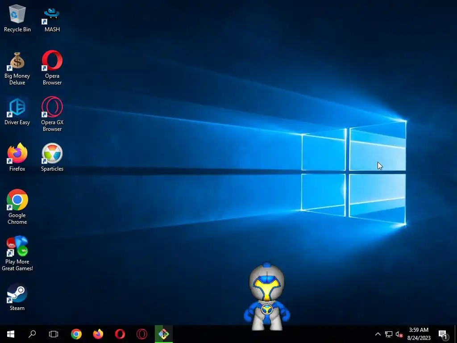
Task: Select the Steam desktop shortcut
Action: [17, 297]
